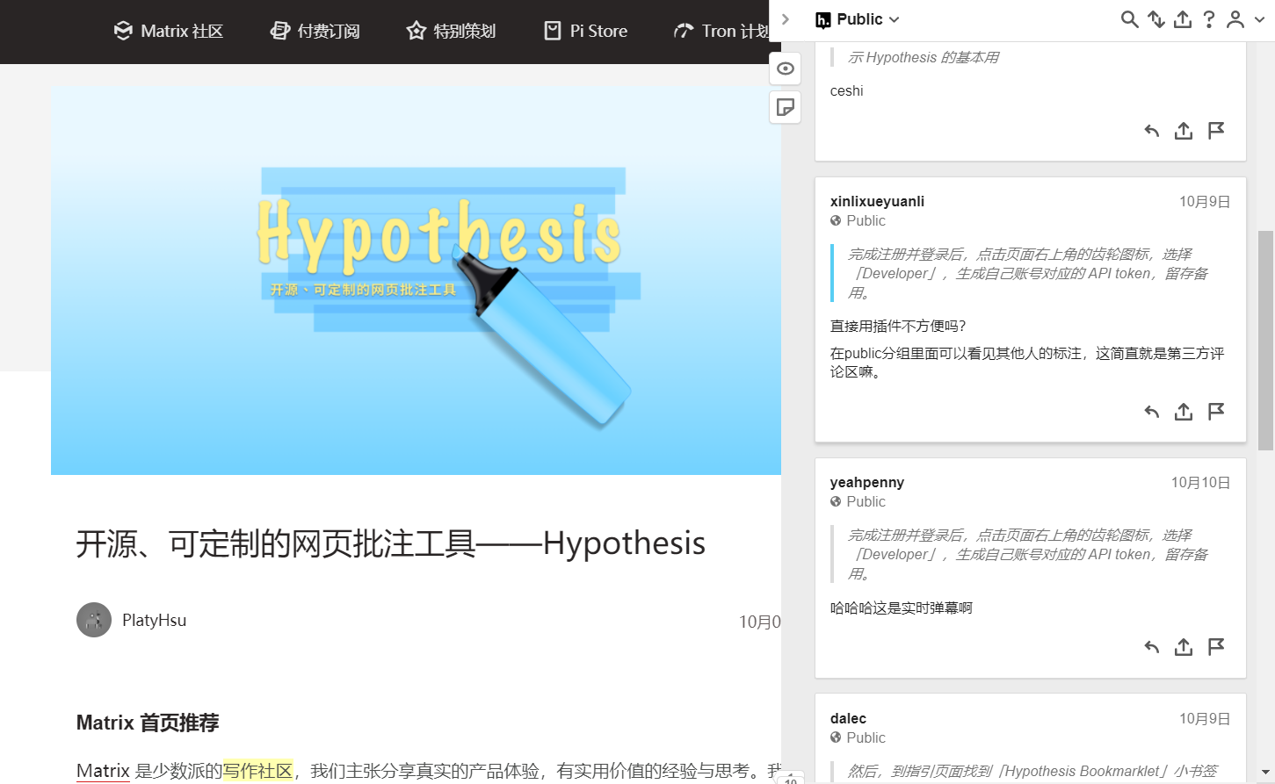Click the sidebar vertical scrollbar thumb
Image resolution: width=1275 pixels, height=784 pixels.
1265,341
